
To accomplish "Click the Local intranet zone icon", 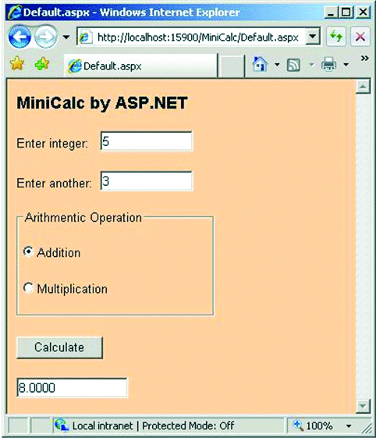I will pyautogui.click(x=62, y=426).
